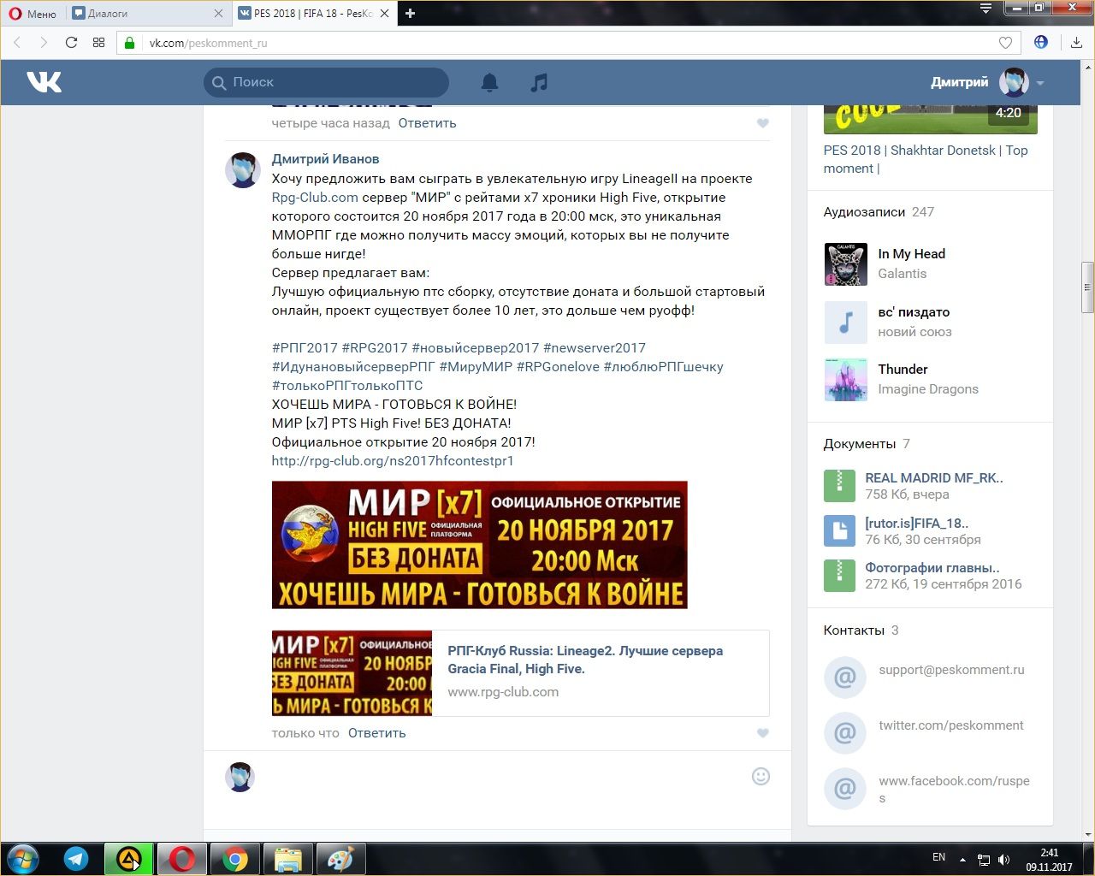Like the только что comment heart
Image resolution: width=1095 pixels, height=876 pixels.
pyautogui.click(x=762, y=733)
